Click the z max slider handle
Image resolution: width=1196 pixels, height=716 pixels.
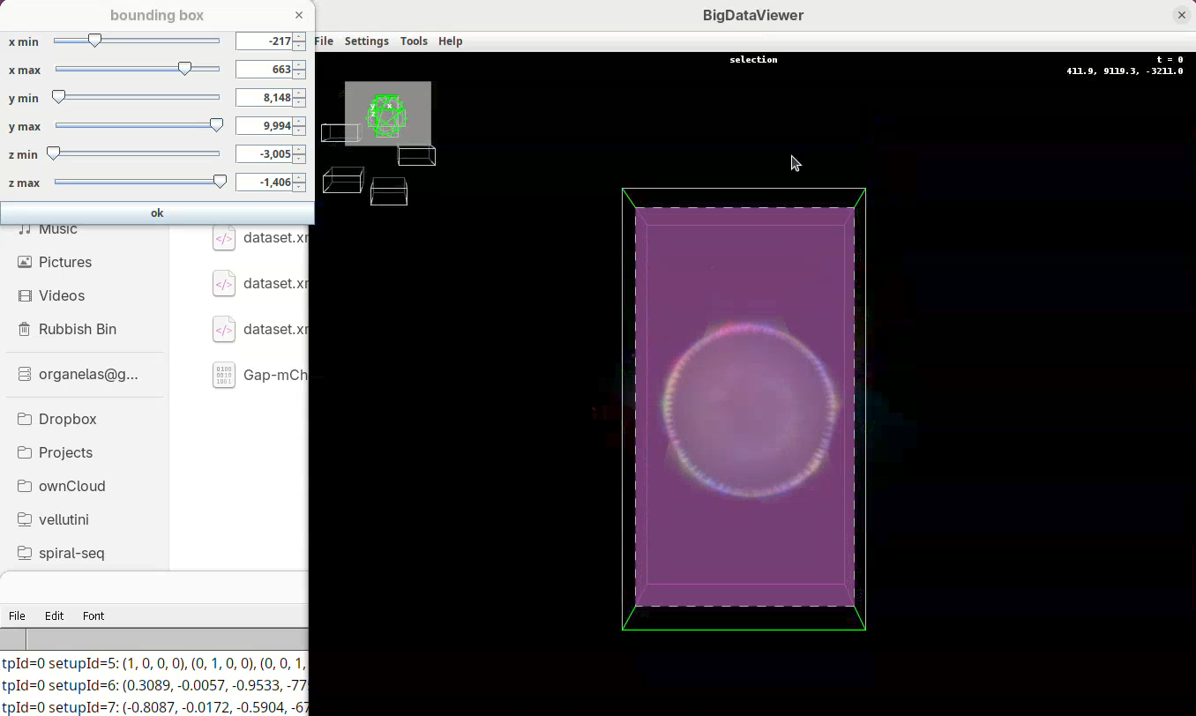coord(220,182)
